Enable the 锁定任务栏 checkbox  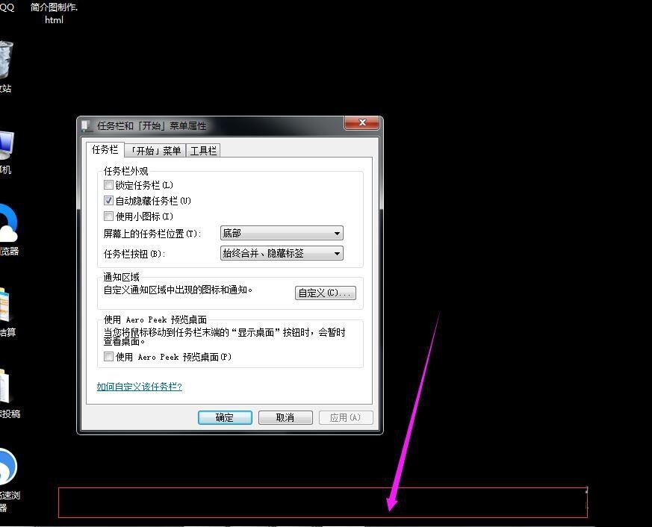(x=108, y=185)
